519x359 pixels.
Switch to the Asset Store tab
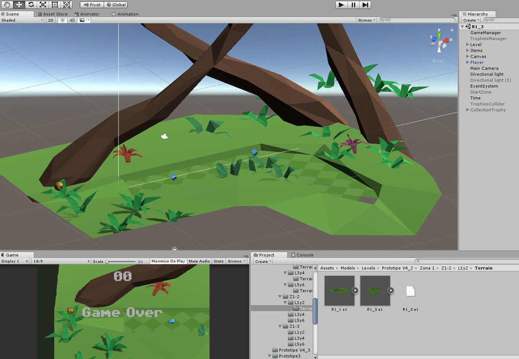pos(52,14)
